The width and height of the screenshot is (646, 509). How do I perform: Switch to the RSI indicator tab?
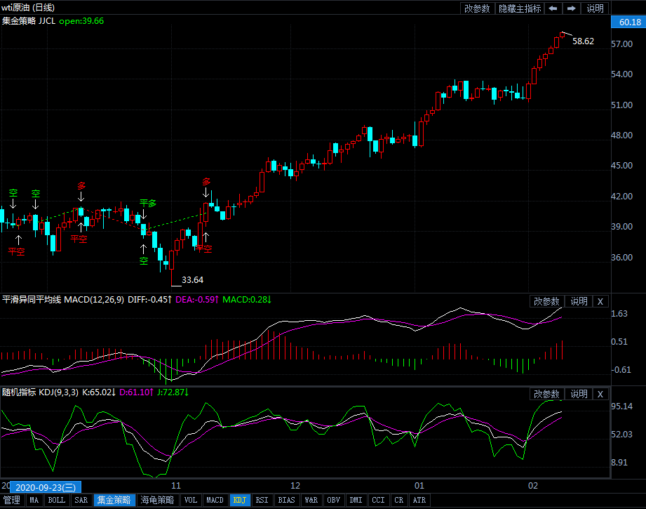click(262, 501)
